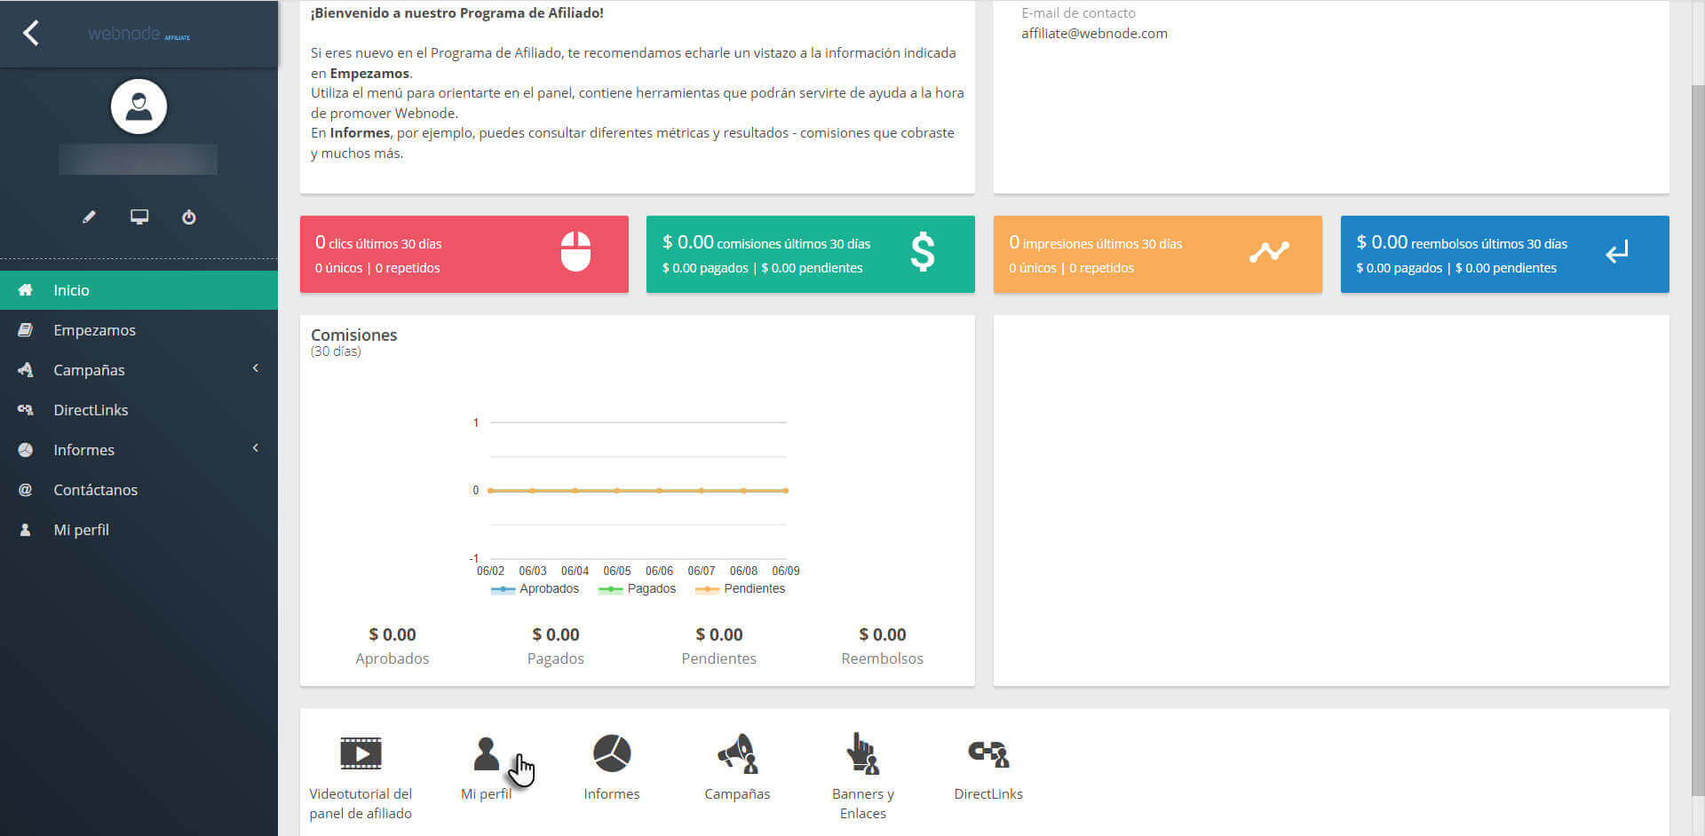Click the pencil edit profile icon
The width and height of the screenshot is (1705, 836).
(x=89, y=217)
